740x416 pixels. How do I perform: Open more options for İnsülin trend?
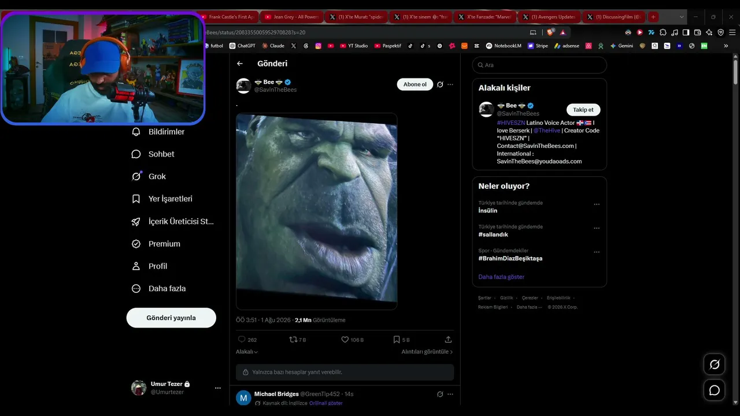(x=597, y=204)
